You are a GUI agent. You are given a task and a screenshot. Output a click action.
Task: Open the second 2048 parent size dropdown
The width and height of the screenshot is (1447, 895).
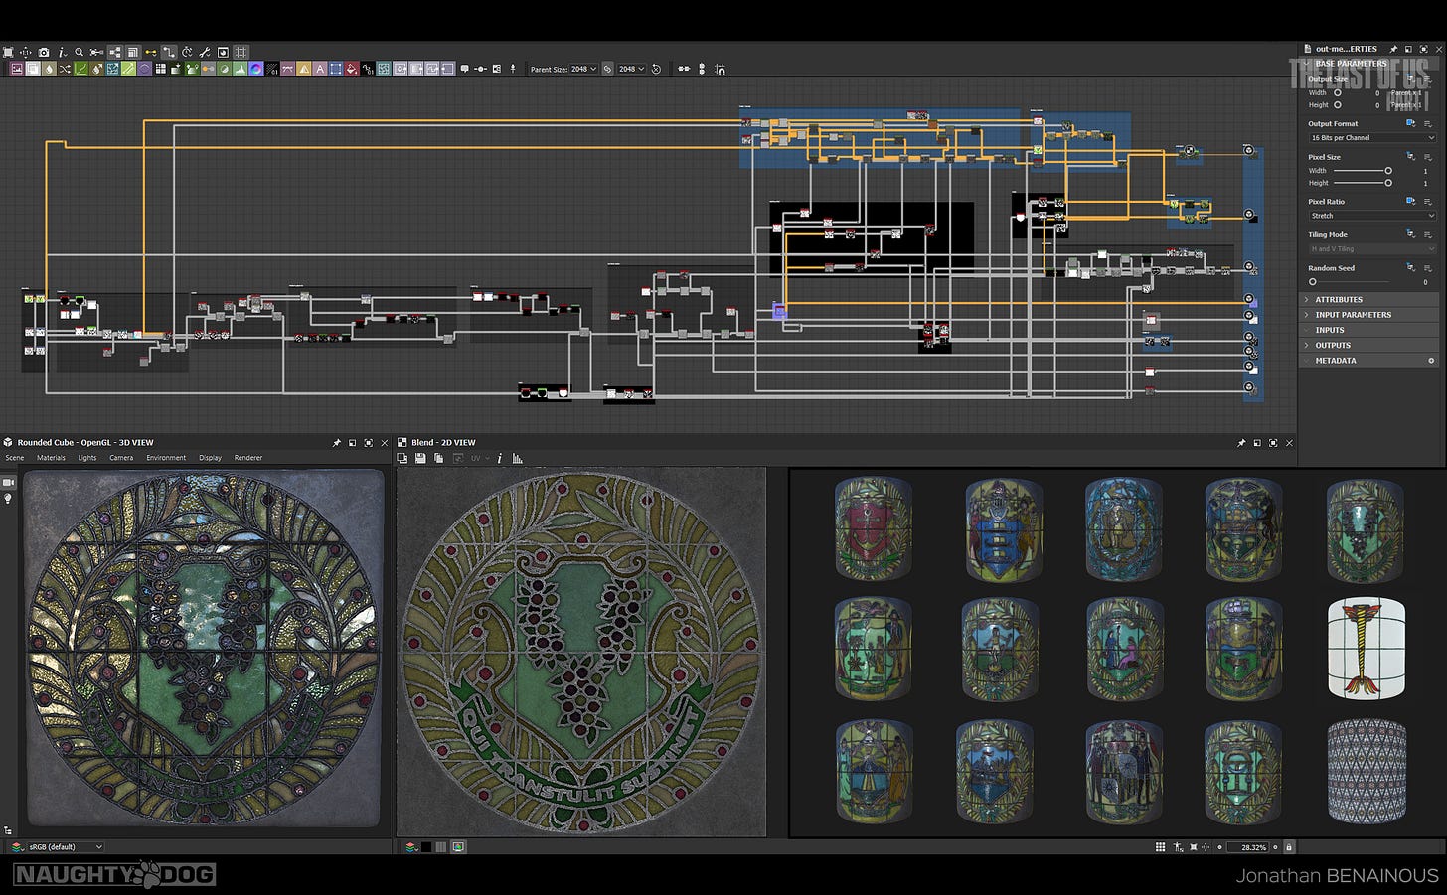[631, 69]
